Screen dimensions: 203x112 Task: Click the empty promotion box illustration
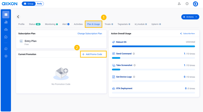pyautogui.click(x=61, y=73)
